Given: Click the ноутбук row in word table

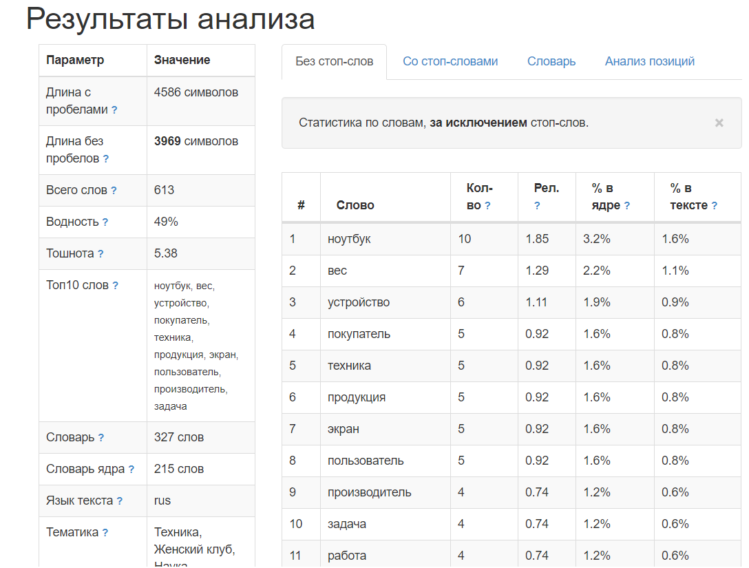Looking at the screenshot, I should click(x=349, y=239).
